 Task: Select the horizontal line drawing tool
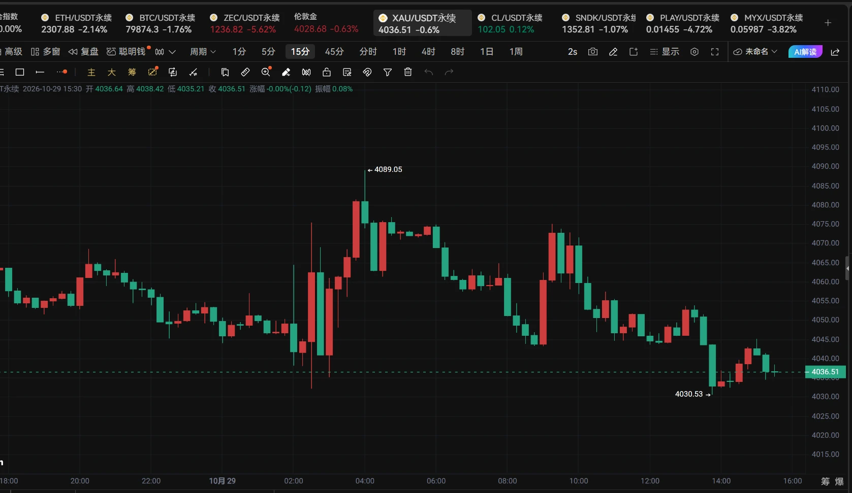pos(40,72)
